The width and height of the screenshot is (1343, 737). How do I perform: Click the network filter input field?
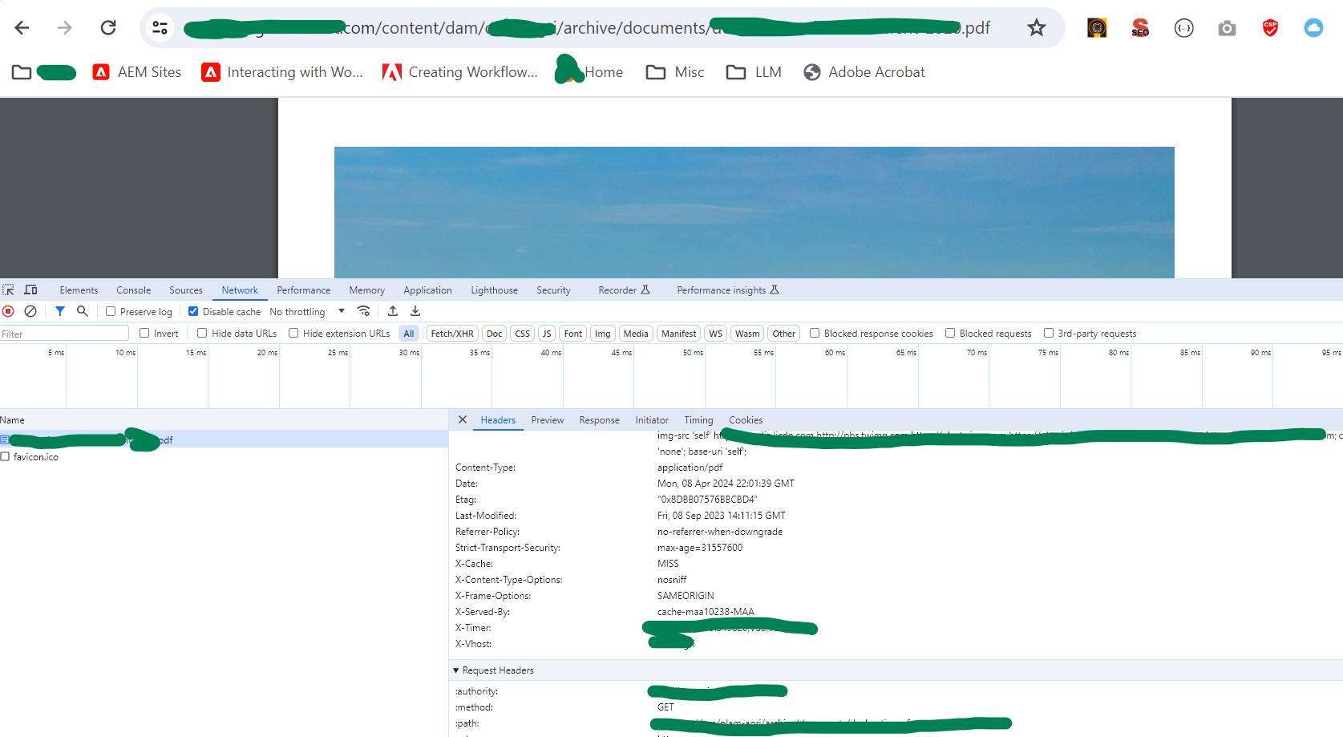64,333
